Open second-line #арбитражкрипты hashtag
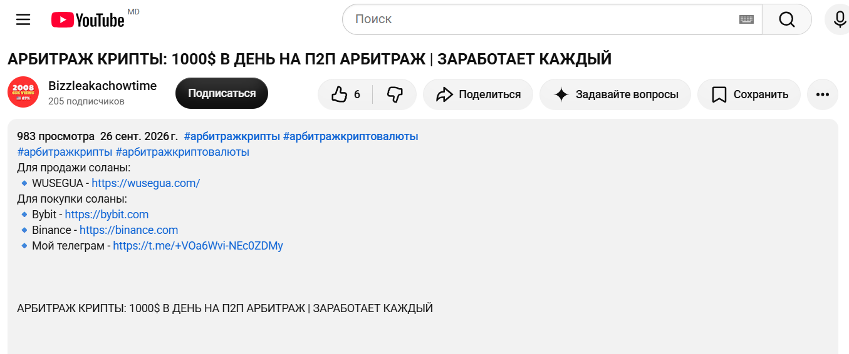 coord(65,152)
